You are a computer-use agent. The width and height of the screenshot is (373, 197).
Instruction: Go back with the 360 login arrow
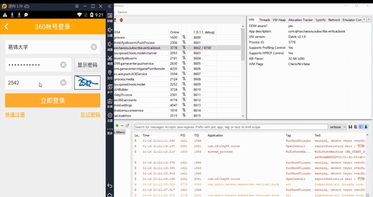(7, 26)
